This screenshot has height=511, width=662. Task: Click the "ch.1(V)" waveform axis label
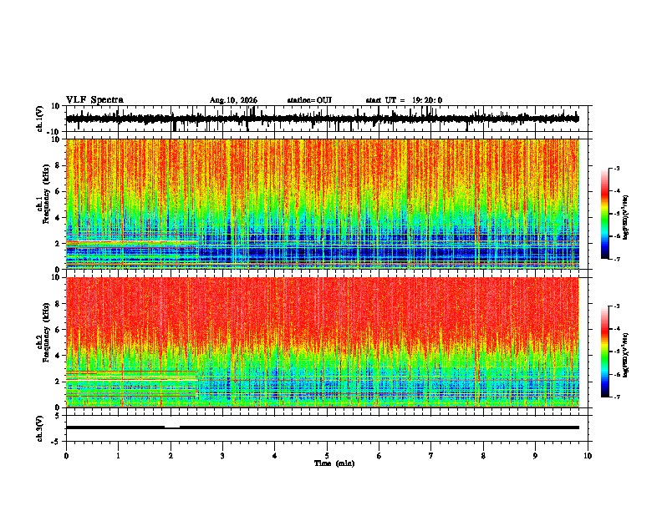[x=40, y=119]
